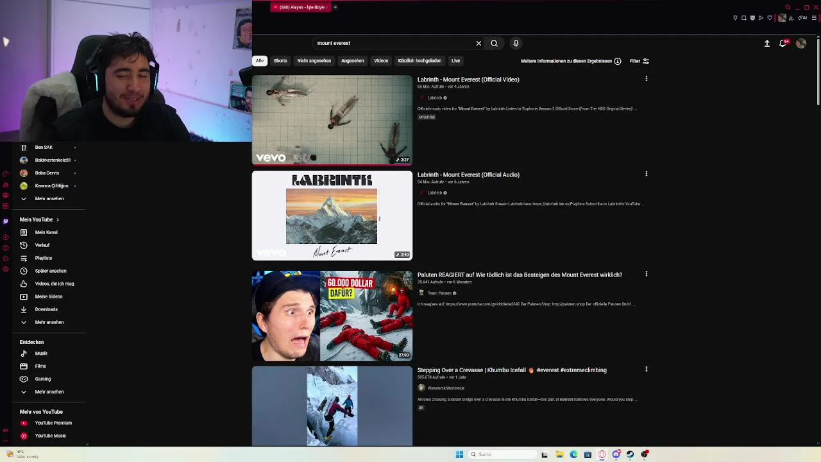Open Weitere Informationen zu diesen Ergebnissen link
This screenshot has height=462, width=821.
coord(566,61)
